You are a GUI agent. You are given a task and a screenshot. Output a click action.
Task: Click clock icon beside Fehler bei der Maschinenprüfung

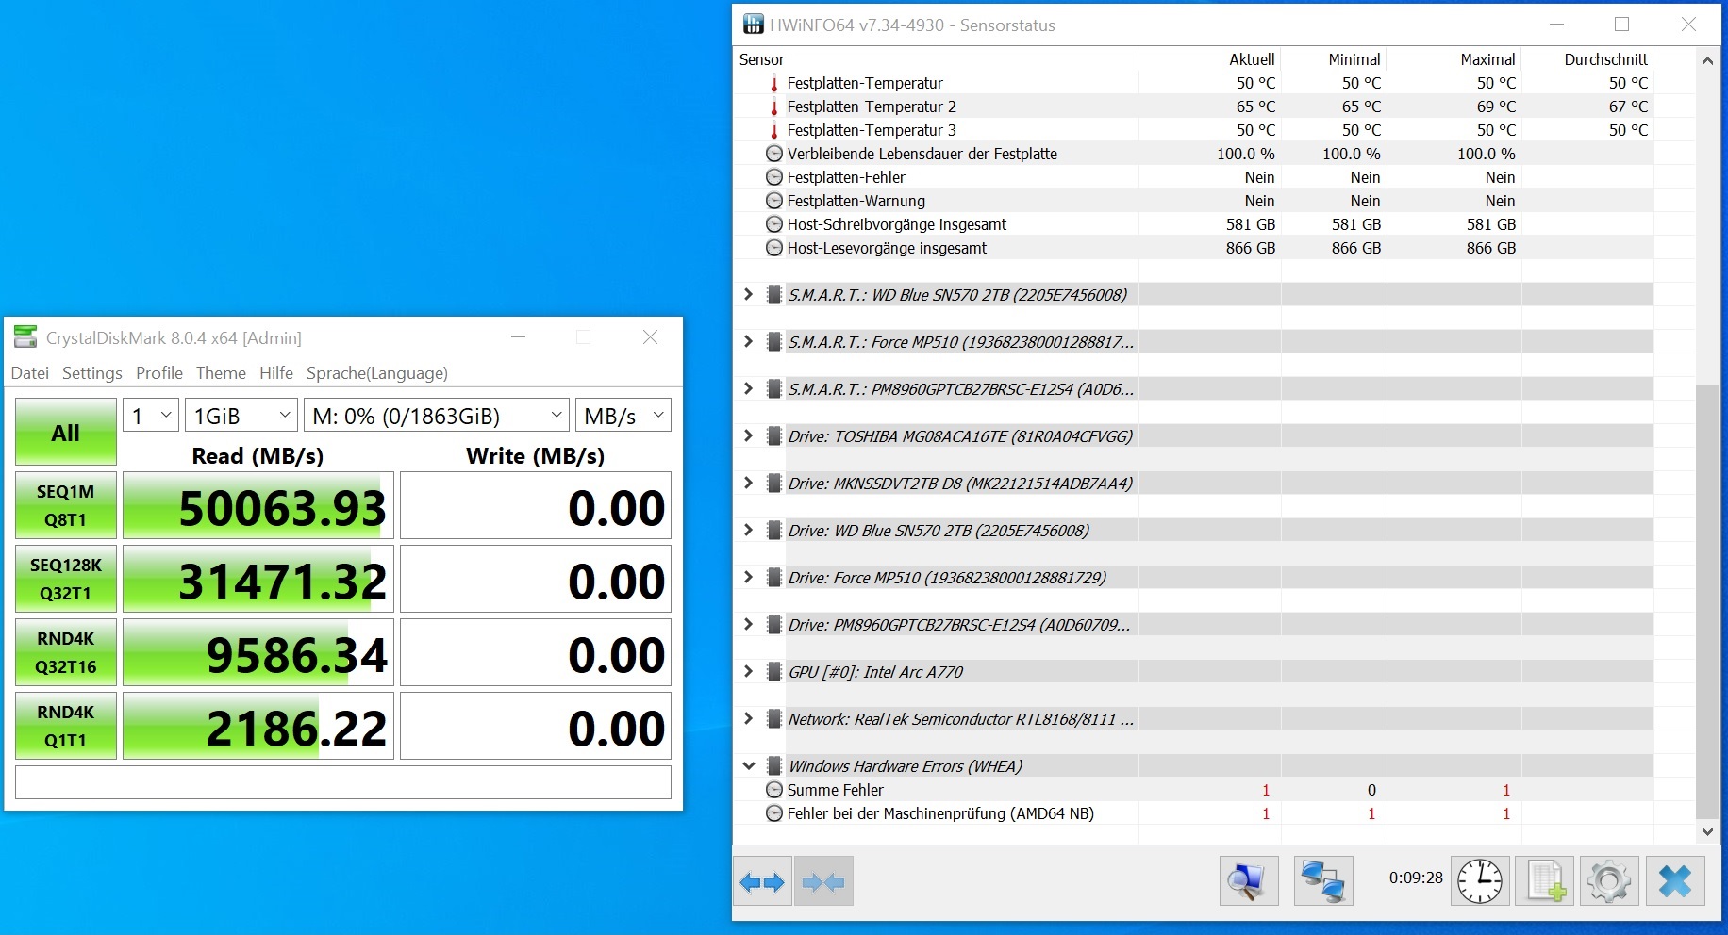[x=774, y=813]
